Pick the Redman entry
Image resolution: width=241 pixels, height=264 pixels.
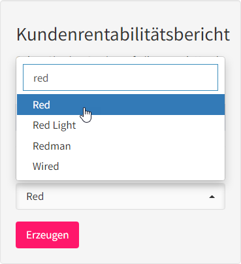coord(121,146)
